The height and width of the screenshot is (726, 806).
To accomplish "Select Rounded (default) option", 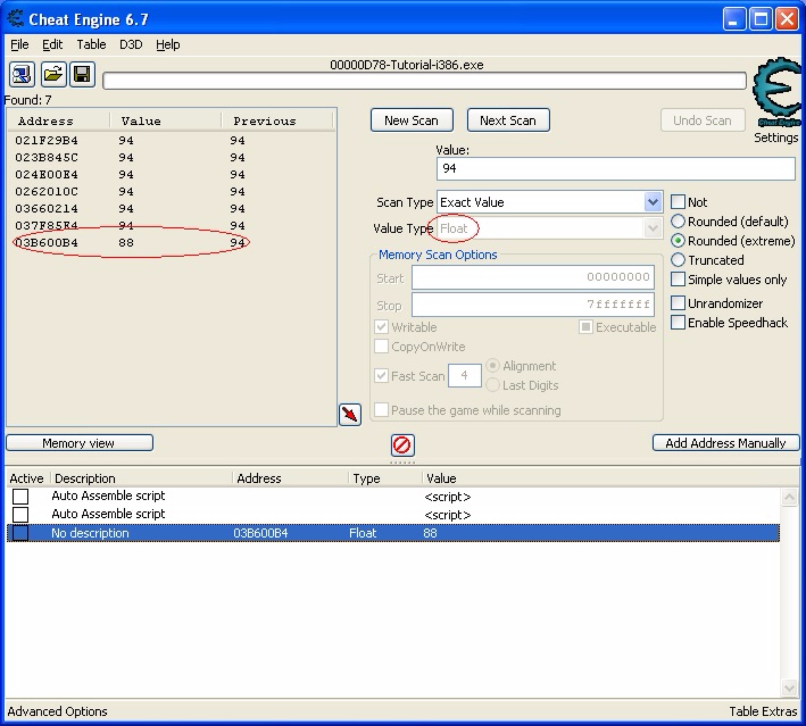I will (x=678, y=221).
